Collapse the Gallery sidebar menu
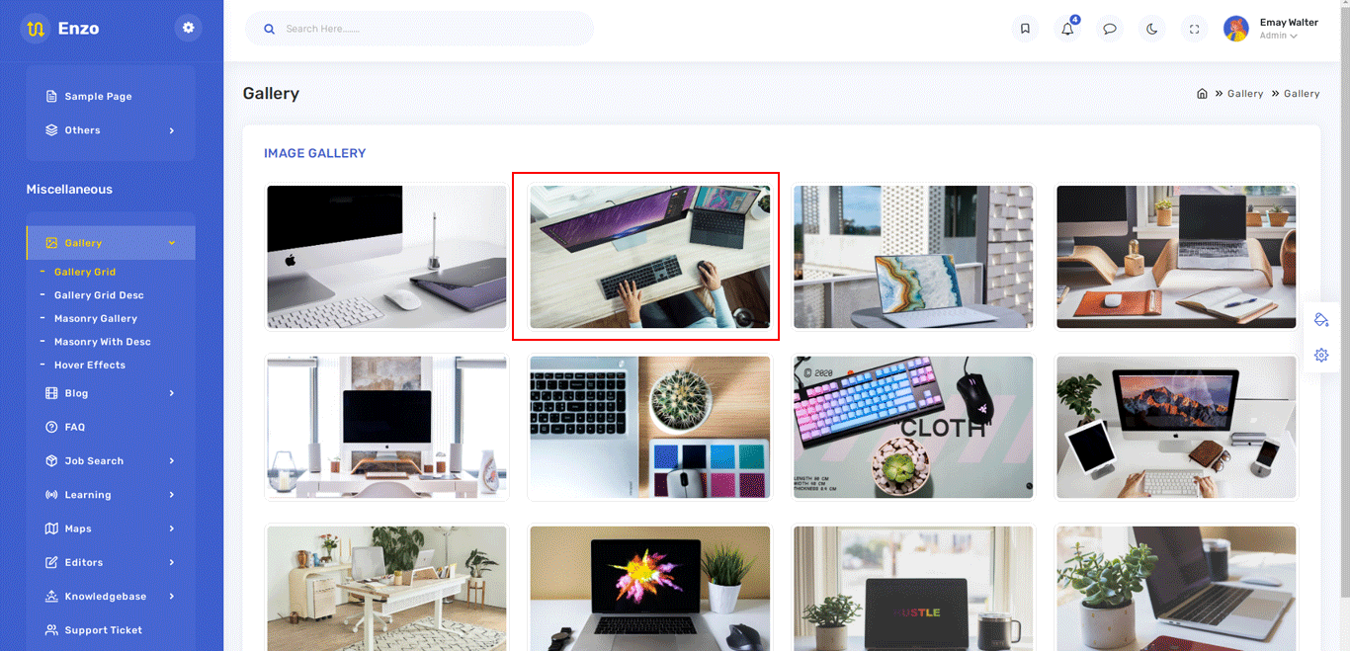 111,243
